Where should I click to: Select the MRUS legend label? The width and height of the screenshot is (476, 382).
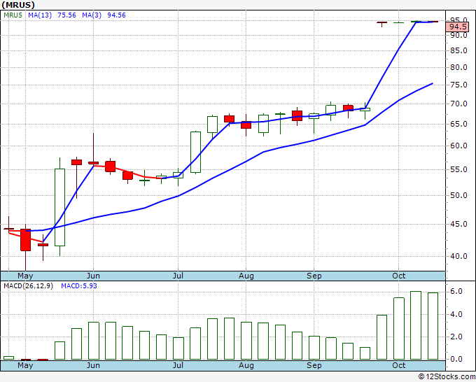13,15
